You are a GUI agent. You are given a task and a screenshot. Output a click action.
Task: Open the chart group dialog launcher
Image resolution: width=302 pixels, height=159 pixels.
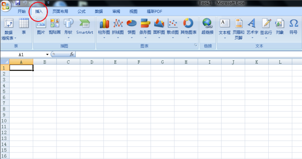(195, 45)
